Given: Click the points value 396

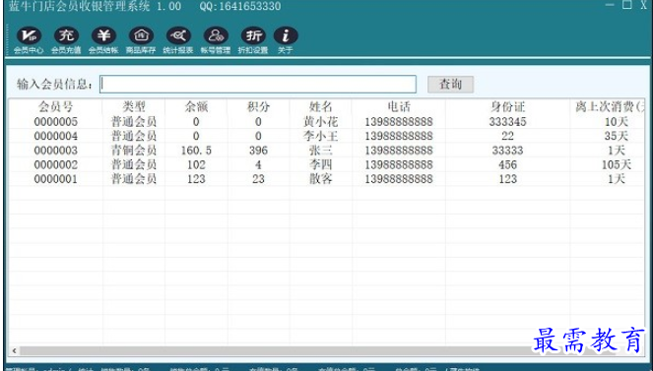Looking at the screenshot, I should tap(258, 151).
